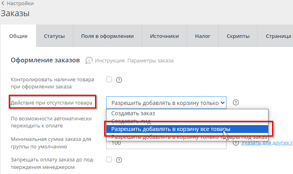This screenshot has width=293, height=174.
Task: Collapse the Действие при отсутствии товара dropdown
Action: (x=166, y=103)
